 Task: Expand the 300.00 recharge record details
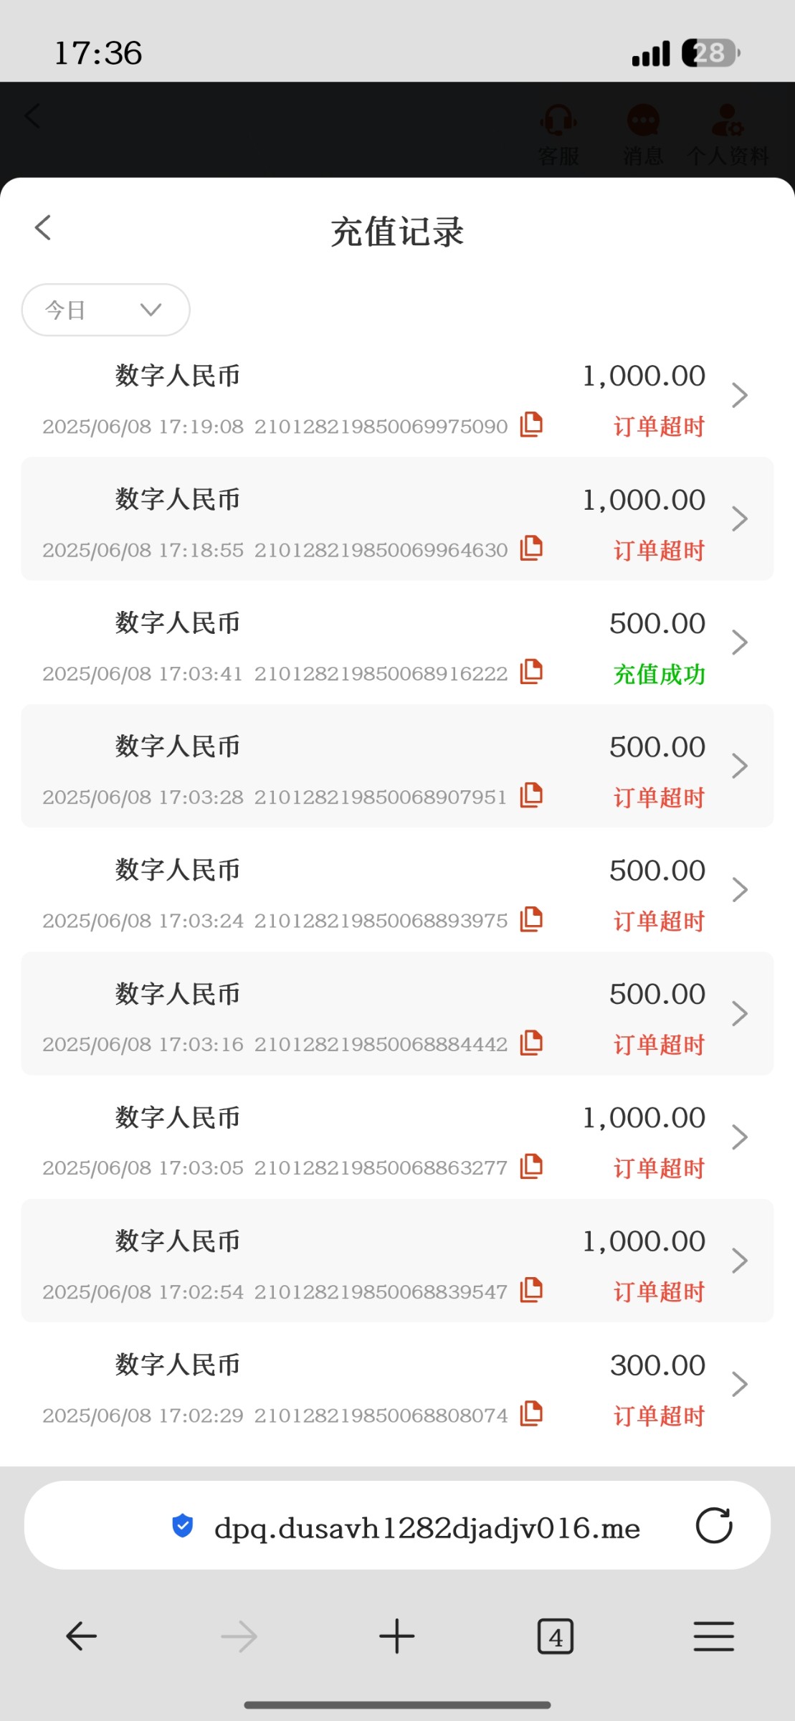739,1384
